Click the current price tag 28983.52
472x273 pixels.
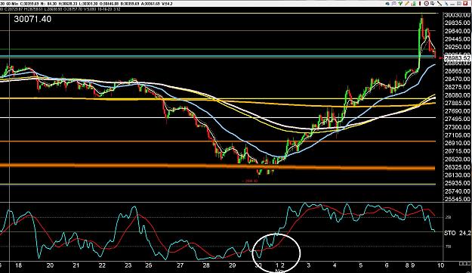coord(457,57)
